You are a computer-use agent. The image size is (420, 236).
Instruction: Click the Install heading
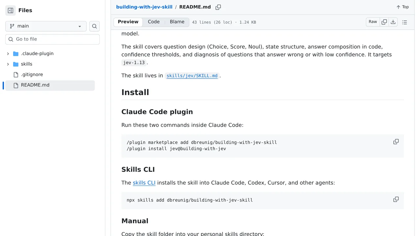135,92
